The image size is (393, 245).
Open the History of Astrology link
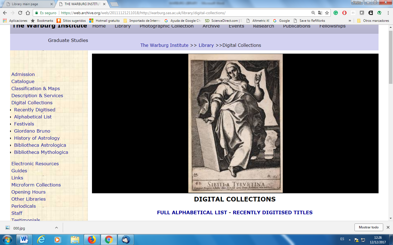(37, 138)
